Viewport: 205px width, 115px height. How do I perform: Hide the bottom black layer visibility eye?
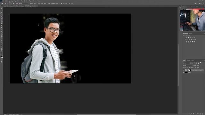point(184,73)
